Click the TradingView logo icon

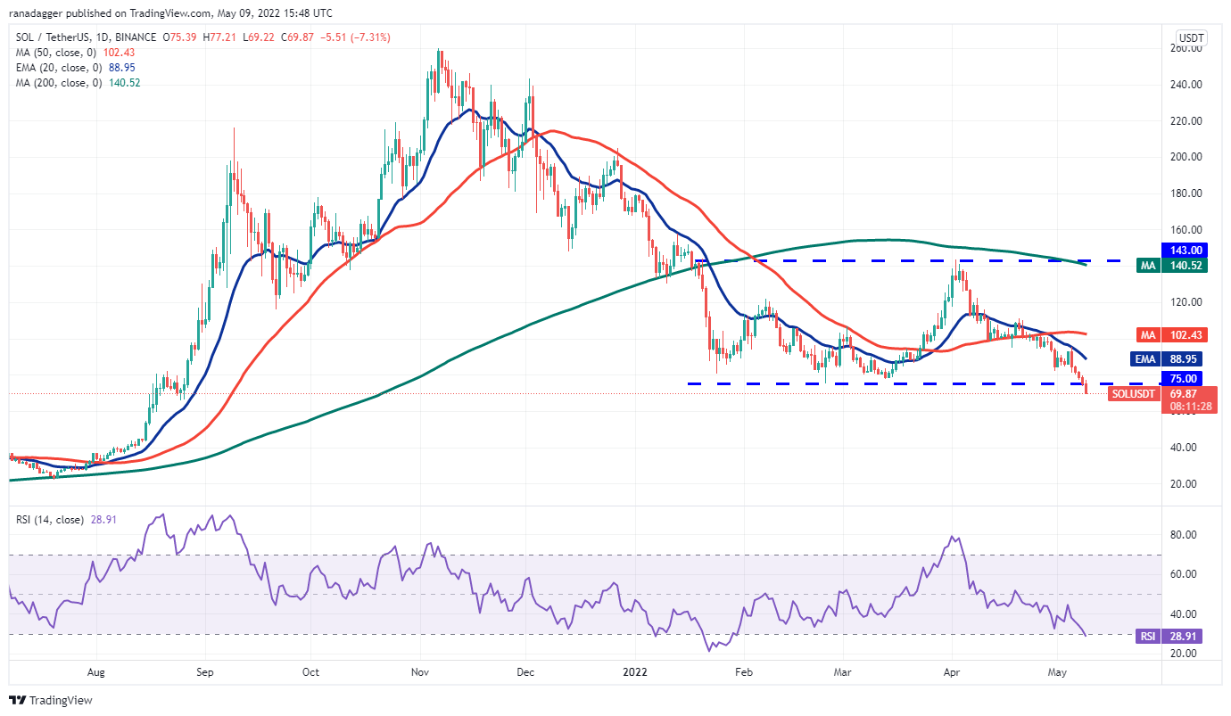pos(16,700)
